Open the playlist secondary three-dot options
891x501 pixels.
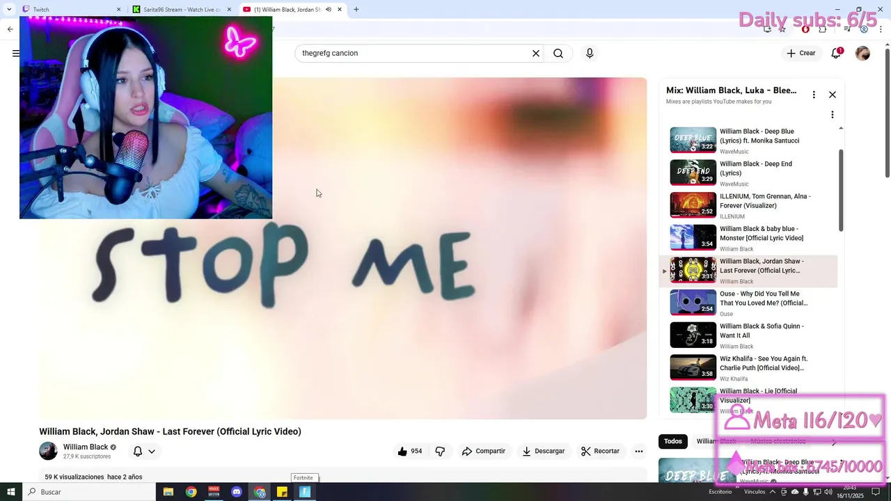click(832, 115)
